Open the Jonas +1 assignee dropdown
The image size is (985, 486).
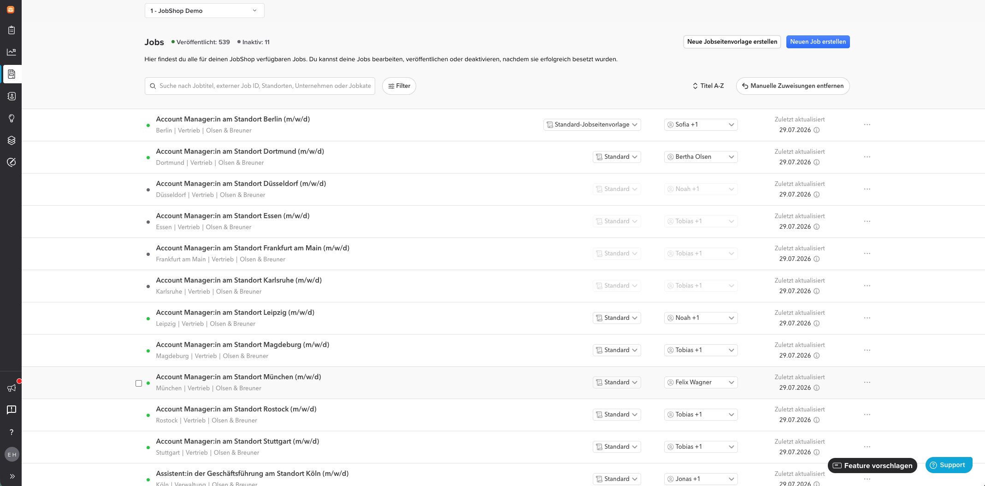click(701, 479)
